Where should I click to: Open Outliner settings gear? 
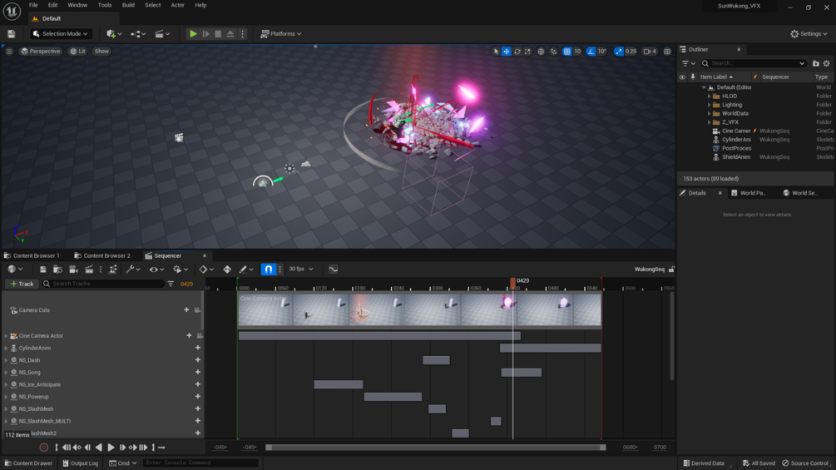826,63
